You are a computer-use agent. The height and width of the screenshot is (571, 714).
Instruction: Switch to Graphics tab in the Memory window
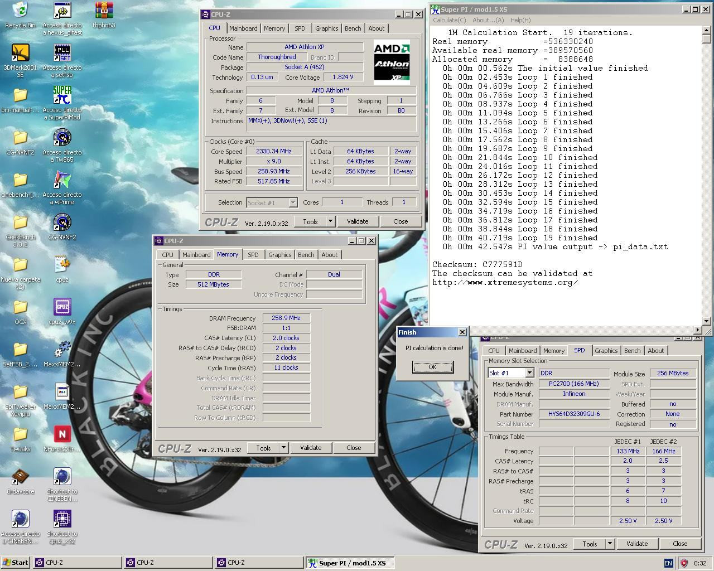click(279, 255)
